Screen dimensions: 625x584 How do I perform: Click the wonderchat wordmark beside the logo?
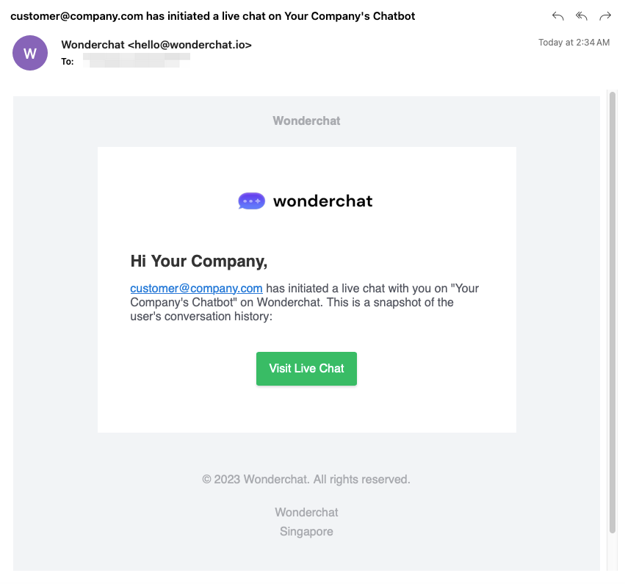(322, 201)
